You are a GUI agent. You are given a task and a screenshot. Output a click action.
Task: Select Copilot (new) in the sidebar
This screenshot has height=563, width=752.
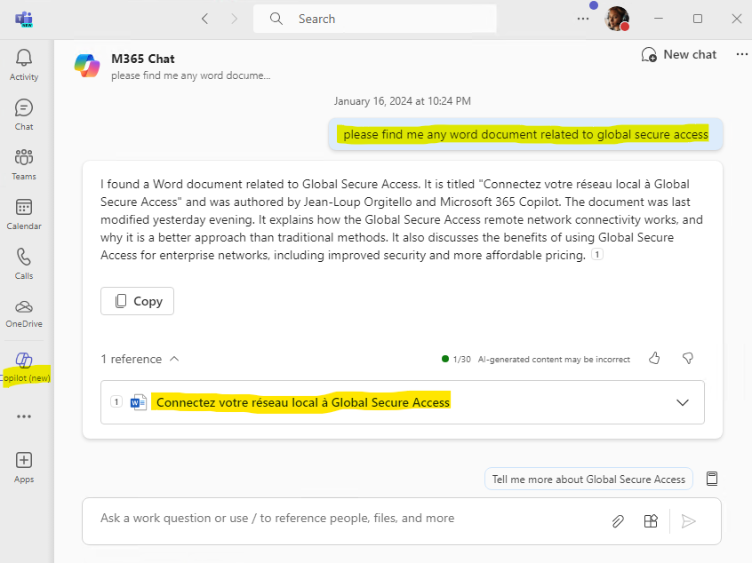click(x=25, y=368)
